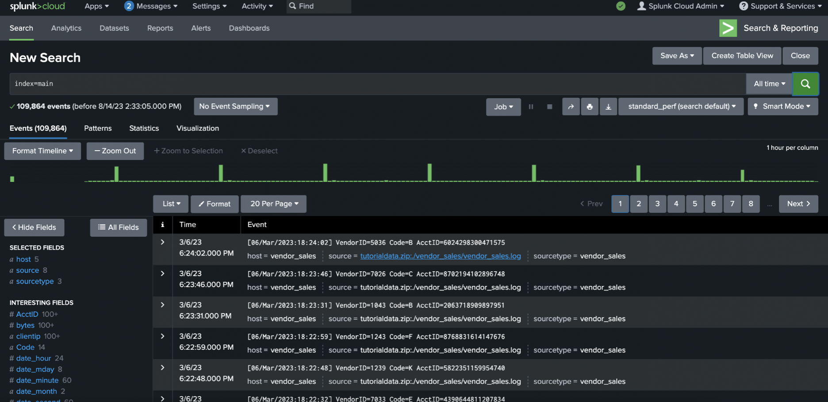Open Format Timeline dropdown
828x402 pixels.
pyautogui.click(x=42, y=151)
